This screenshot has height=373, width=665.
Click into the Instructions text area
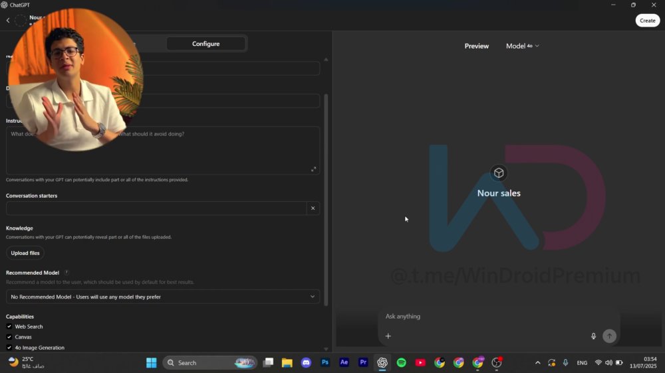163,150
